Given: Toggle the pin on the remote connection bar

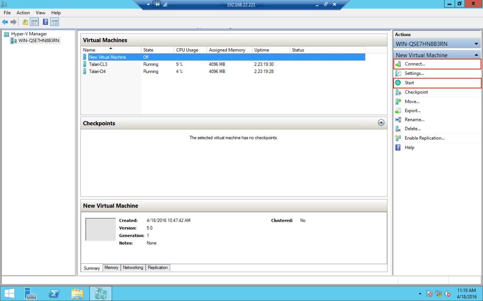Looking at the screenshot, I should [x=157, y=4].
